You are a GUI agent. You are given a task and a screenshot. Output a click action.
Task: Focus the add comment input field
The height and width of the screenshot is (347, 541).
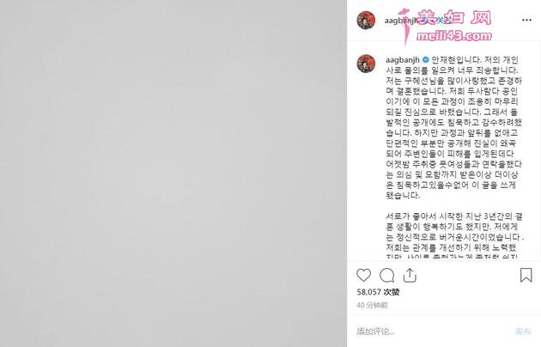(431, 332)
